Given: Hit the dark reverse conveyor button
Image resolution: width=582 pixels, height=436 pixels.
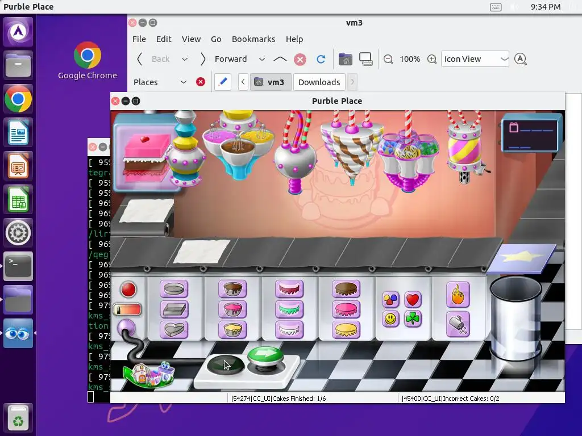Looking at the screenshot, I should tap(225, 364).
